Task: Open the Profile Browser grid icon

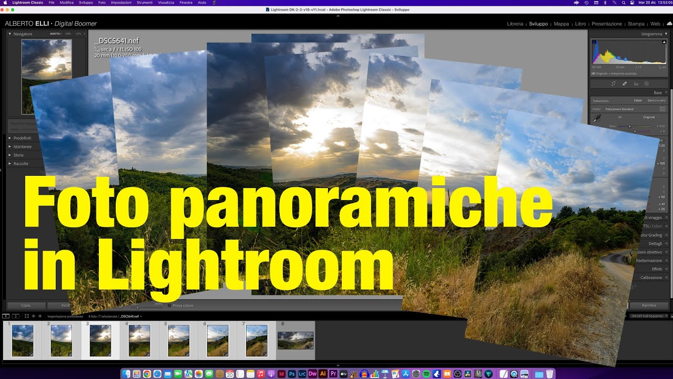Action: [662, 109]
